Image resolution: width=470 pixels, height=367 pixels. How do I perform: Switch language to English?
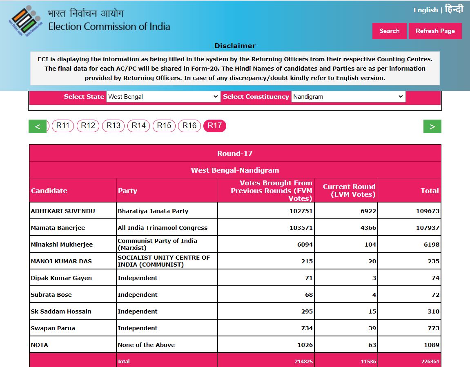point(425,10)
